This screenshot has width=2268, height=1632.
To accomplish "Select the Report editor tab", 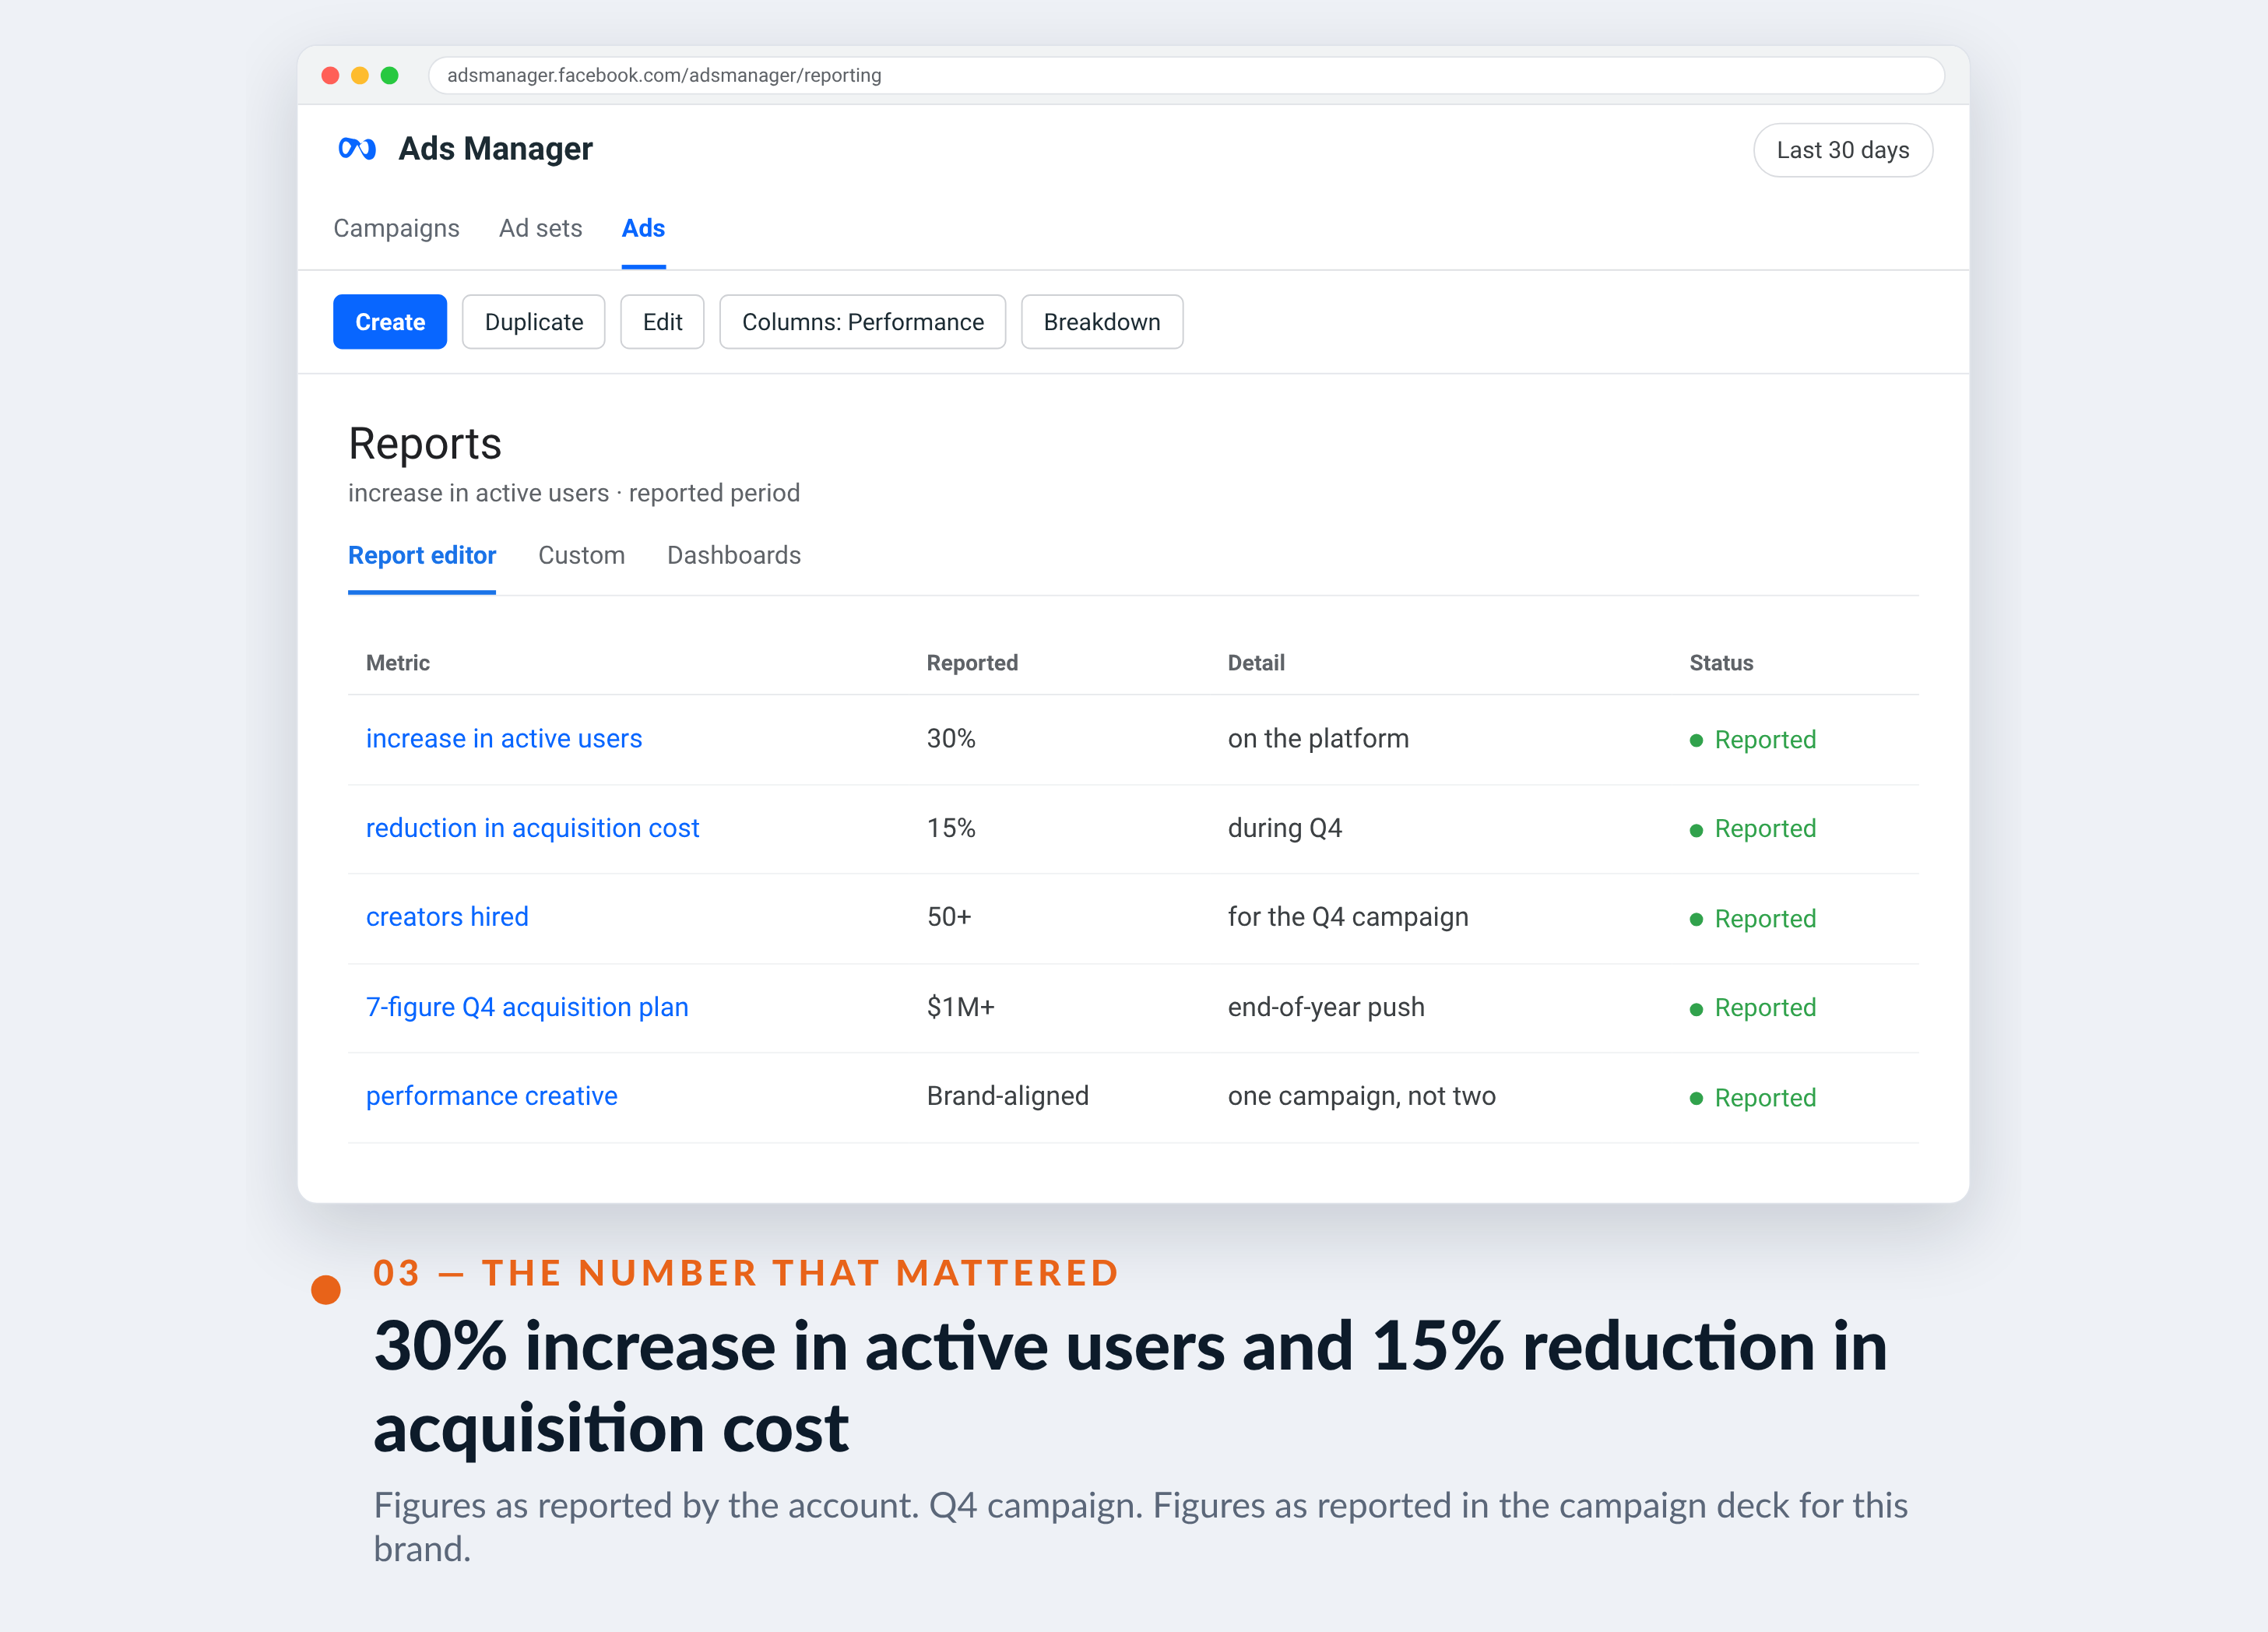I will tap(422, 555).
